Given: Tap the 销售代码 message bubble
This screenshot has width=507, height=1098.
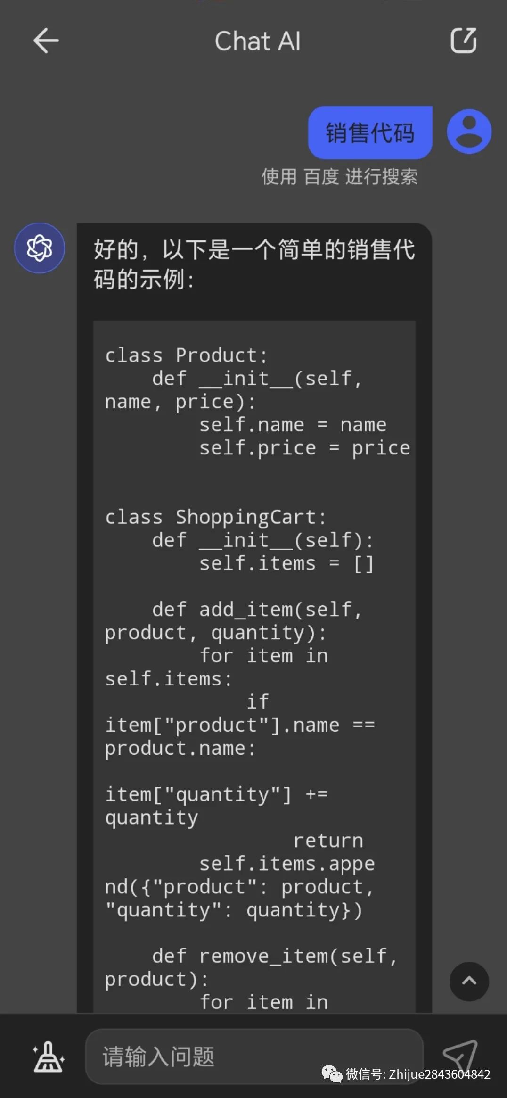Looking at the screenshot, I should pyautogui.click(x=370, y=132).
